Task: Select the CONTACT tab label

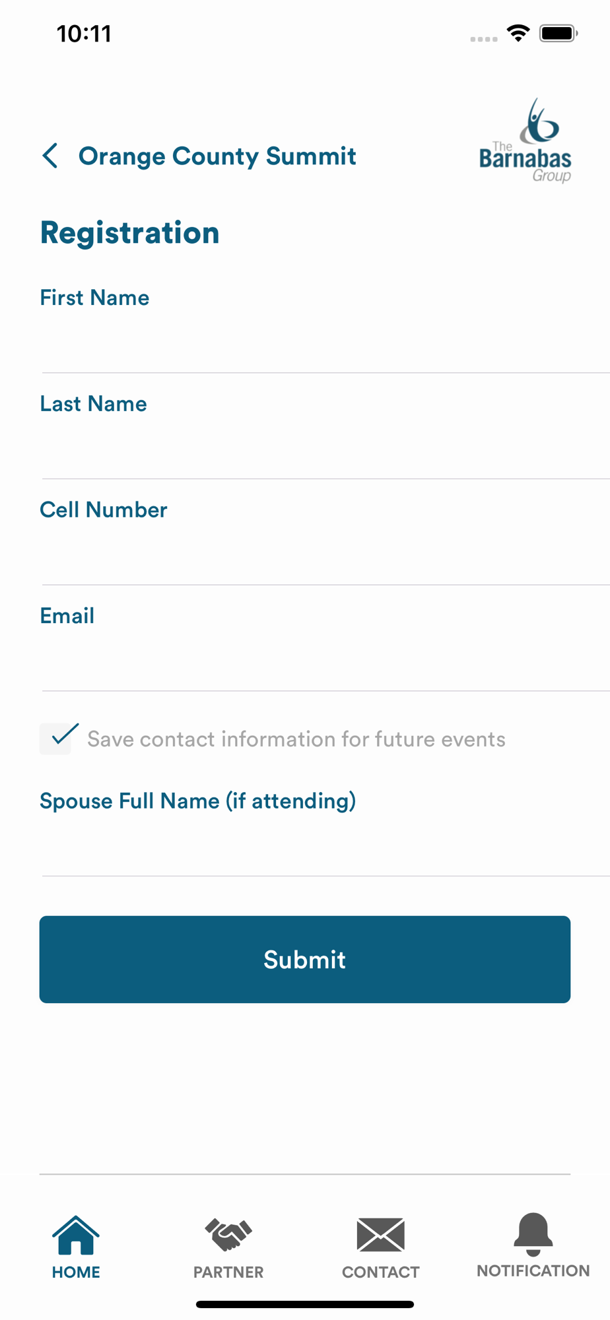Action: coord(381,1272)
